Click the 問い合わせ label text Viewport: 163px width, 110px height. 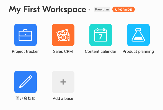[x=25, y=98]
